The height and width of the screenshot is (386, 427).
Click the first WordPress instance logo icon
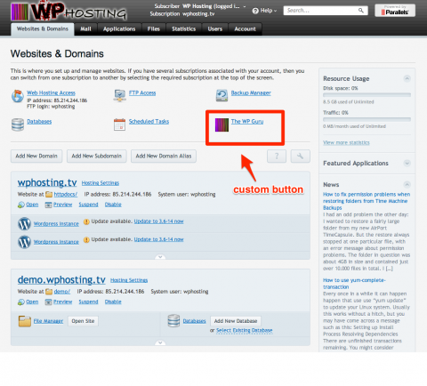click(24, 224)
